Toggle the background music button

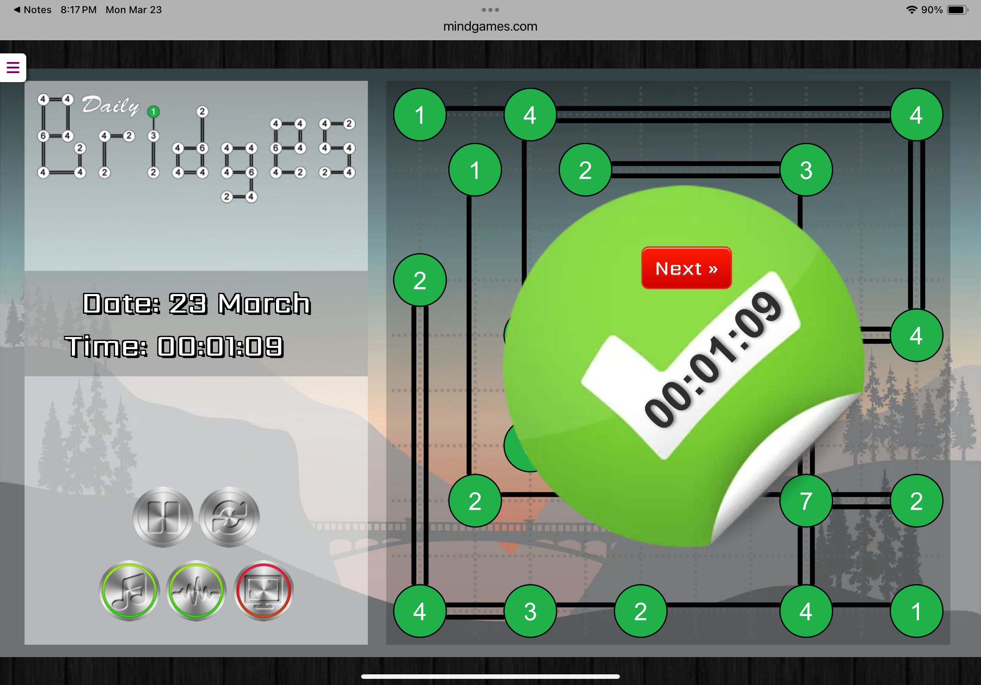click(x=129, y=591)
